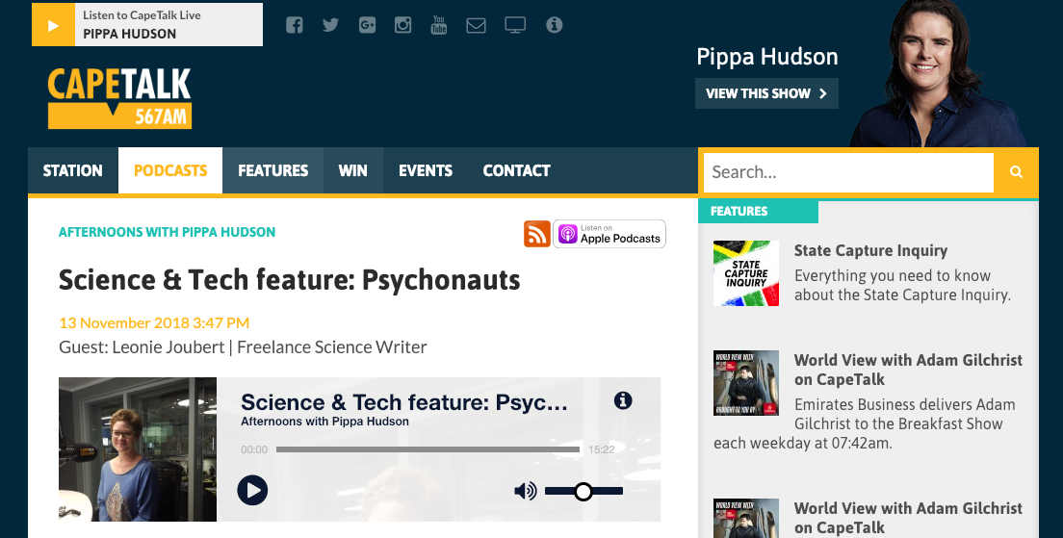The image size is (1063, 538).
Task: Seek on the episode progress bar
Action: coord(428,449)
